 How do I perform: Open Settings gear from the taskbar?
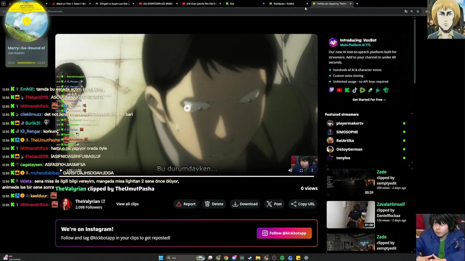tap(306, 258)
